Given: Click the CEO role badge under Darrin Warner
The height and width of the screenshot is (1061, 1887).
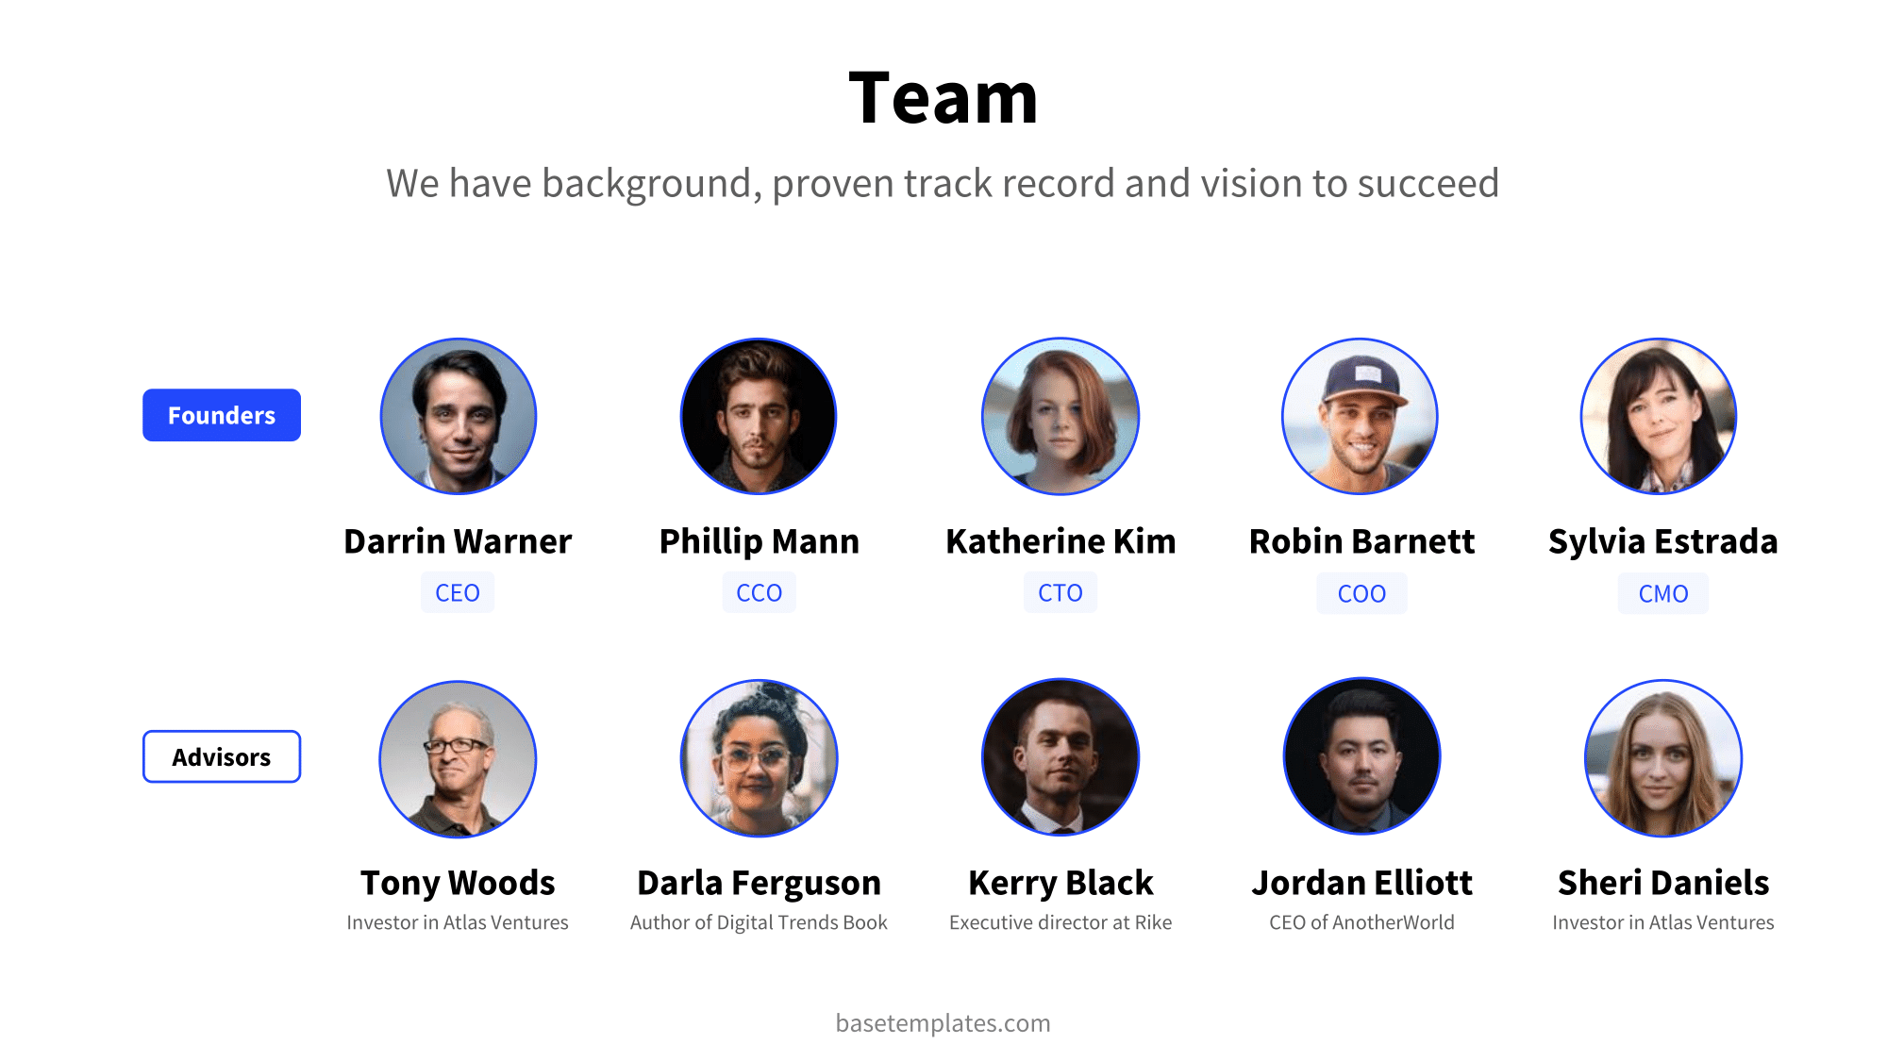Looking at the screenshot, I should (459, 593).
